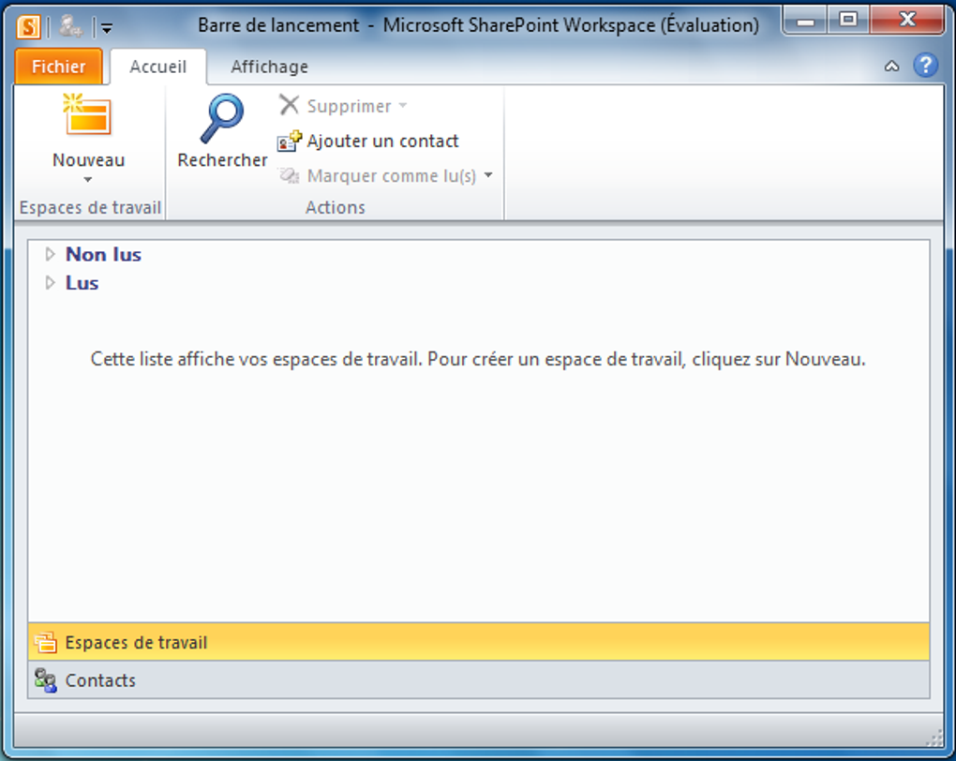956x761 pixels.
Task: Expand the Non lus group
Action: (50, 254)
